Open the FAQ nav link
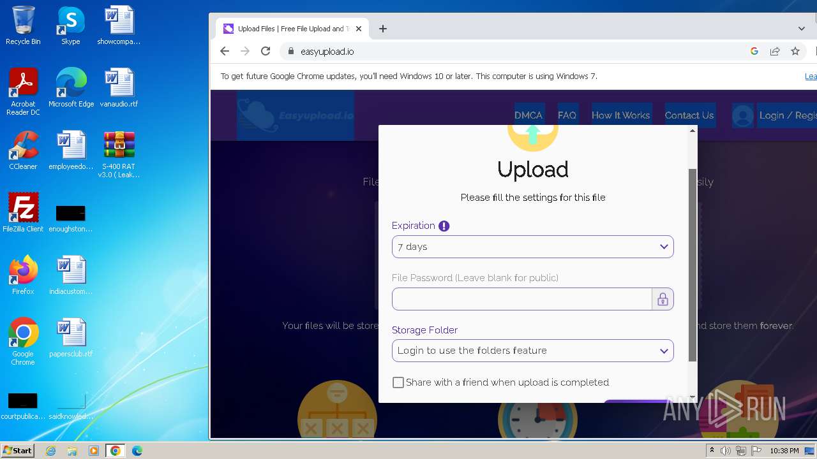Screen dimensions: 817x459 (x=567, y=115)
